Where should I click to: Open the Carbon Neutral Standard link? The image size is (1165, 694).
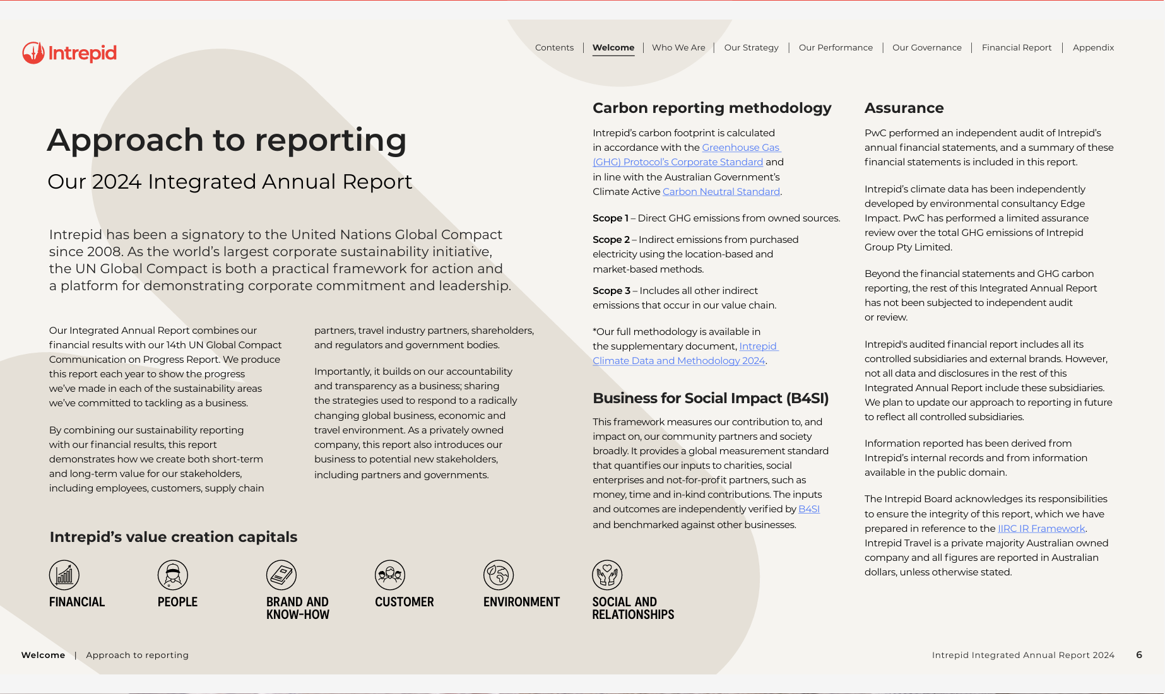click(721, 192)
